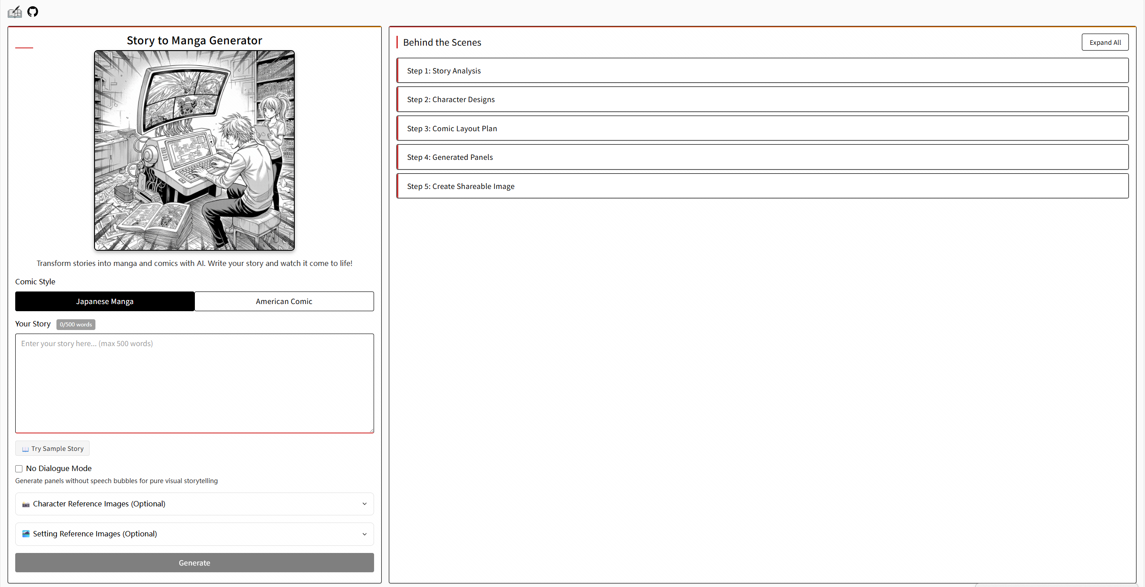Expand Setting Reference Images chevron
The width and height of the screenshot is (1145, 587).
point(364,534)
